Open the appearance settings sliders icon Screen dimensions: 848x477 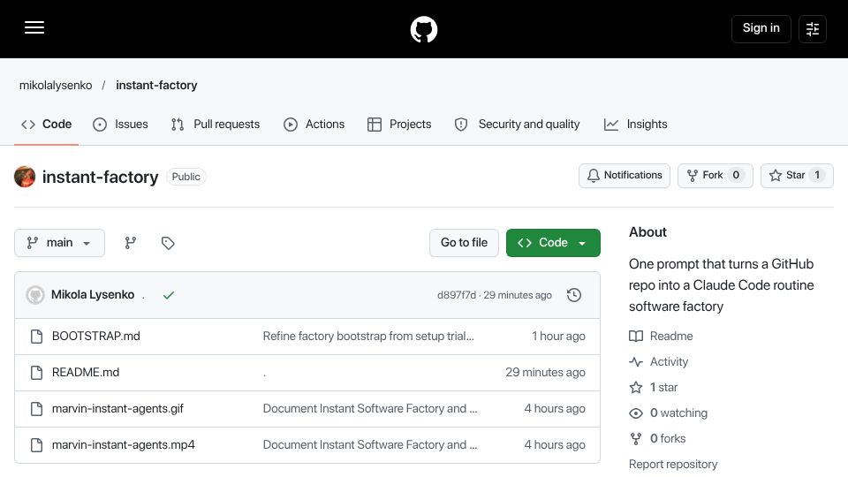813,28
